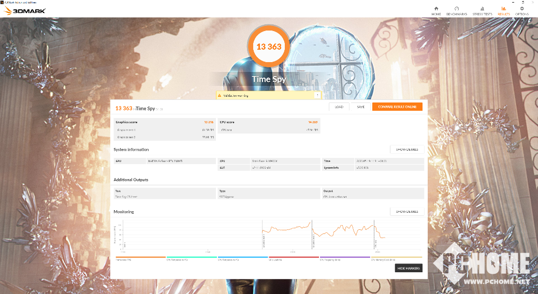Image resolution: width=538 pixels, height=294 pixels.
Task: Click the Graphics test 1 row
Action: click(x=165, y=130)
